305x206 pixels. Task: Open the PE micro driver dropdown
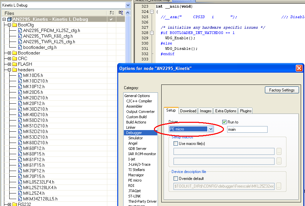pyautogui.click(x=211, y=129)
